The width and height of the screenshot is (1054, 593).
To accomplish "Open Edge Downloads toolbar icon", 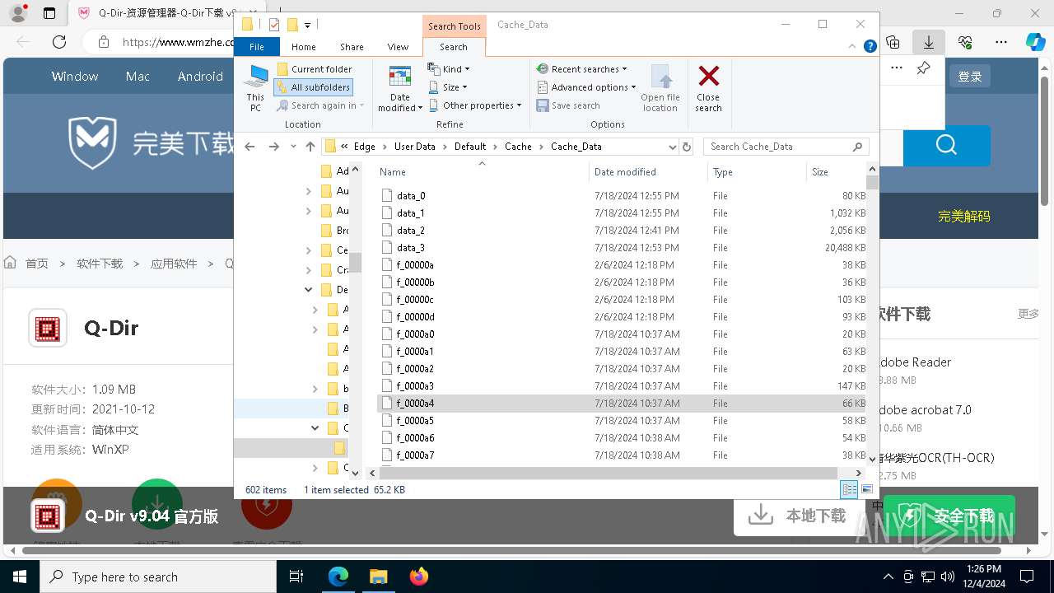I will tap(929, 42).
